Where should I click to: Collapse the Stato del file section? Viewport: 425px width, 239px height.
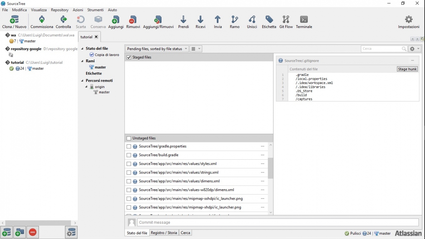point(82,48)
